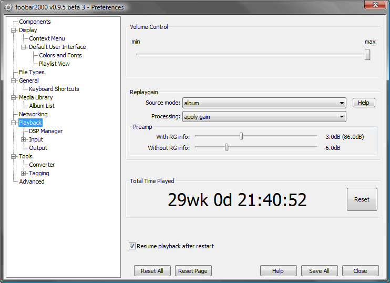Click the Volume Control slider handle
This screenshot has height=283, width=390.
[x=367, y=54]
